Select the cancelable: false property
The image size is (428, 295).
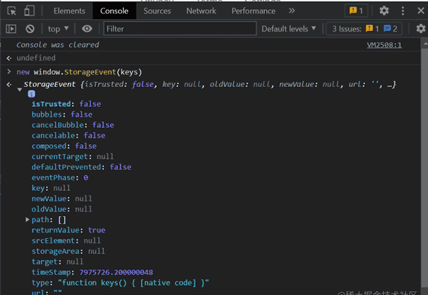pos(68,136)
